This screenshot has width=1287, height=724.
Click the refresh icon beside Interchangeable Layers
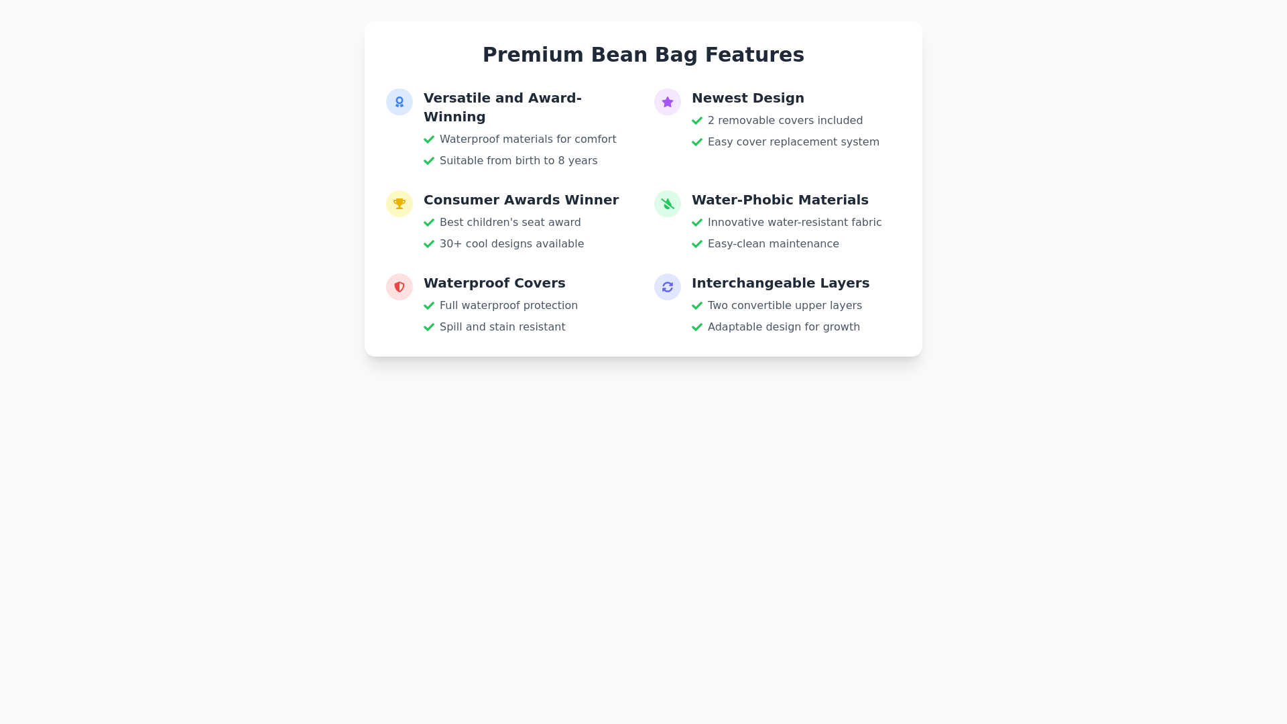point(667,287)
